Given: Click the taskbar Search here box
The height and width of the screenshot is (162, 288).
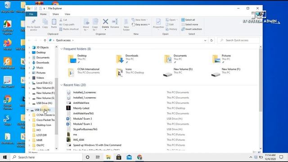Looking at the screenshot, I should [x=46, y=157].
